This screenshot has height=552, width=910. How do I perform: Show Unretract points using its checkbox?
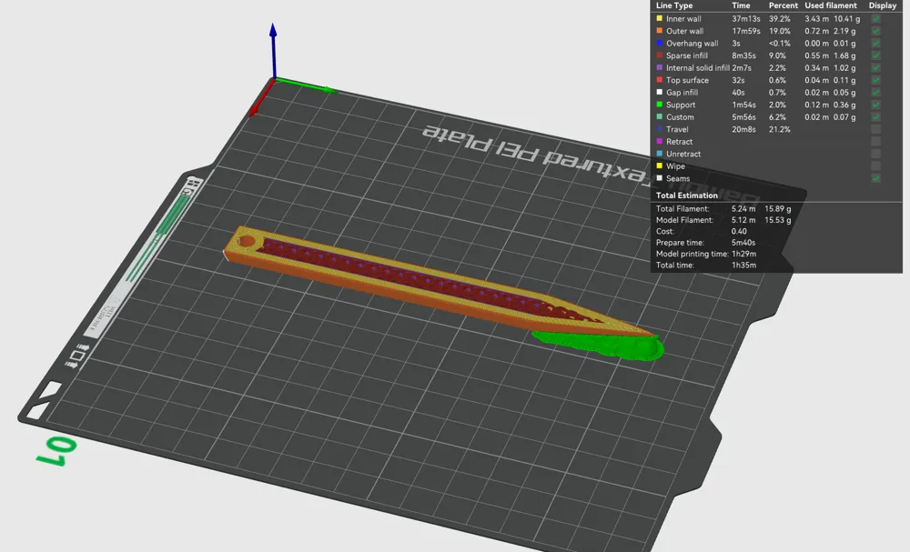875,154
